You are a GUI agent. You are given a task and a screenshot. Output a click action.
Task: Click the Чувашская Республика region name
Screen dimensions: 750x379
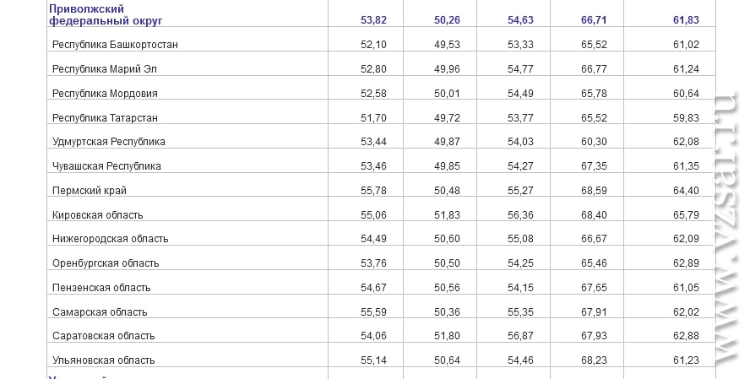tap(106, 165)
